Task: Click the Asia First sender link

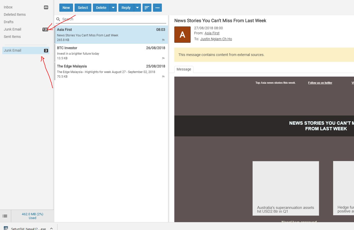Action: click(x=212, y=33)
